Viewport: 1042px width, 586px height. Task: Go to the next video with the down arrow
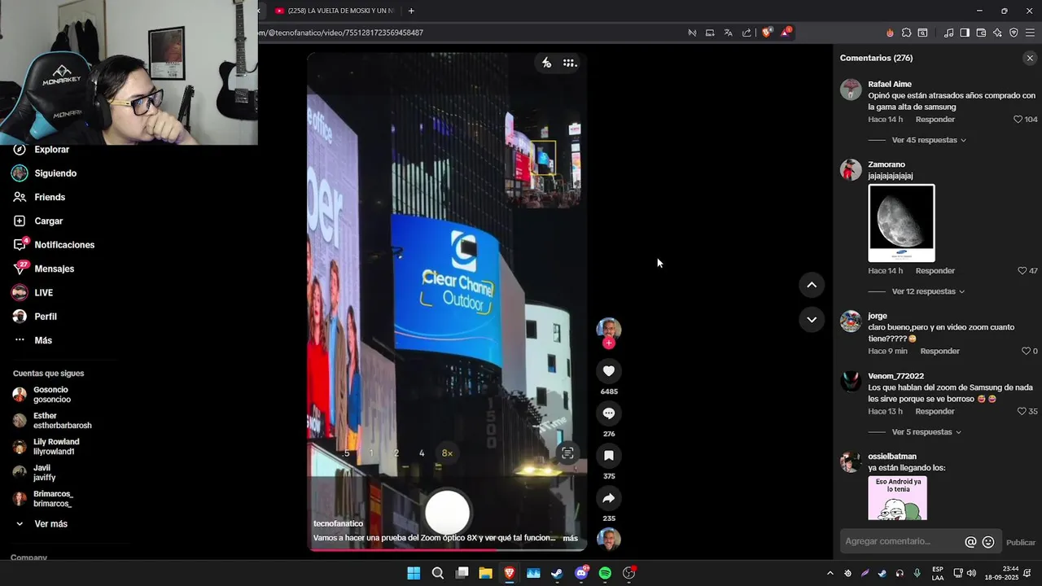click(x=812, y=320)
